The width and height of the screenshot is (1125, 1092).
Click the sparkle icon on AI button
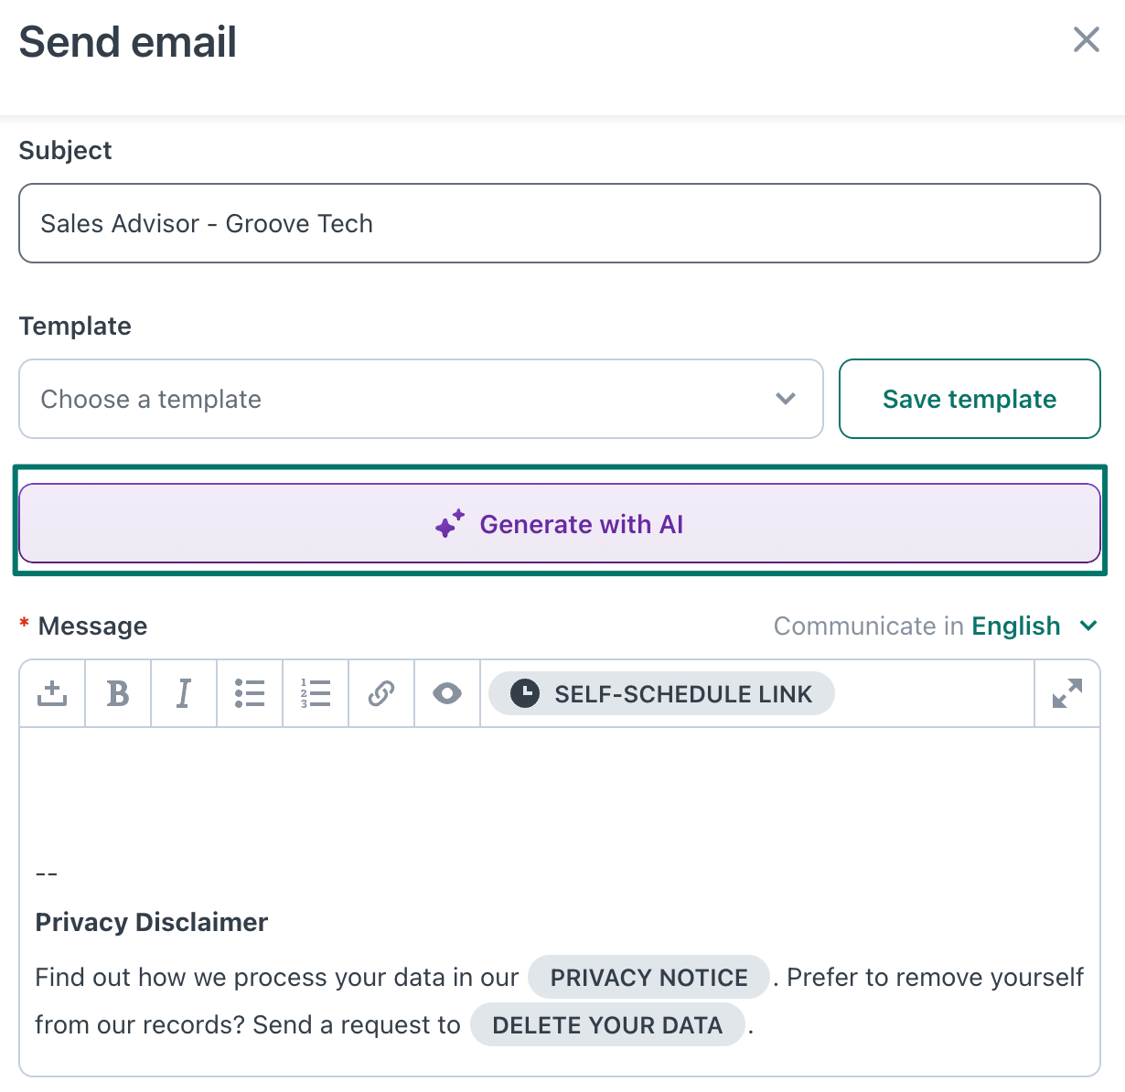coord(450,524)
